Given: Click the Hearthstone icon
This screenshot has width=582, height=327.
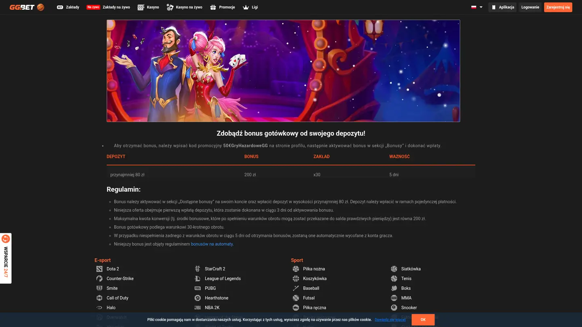Looking at the screenshot, I should click(x=198, y=298).
